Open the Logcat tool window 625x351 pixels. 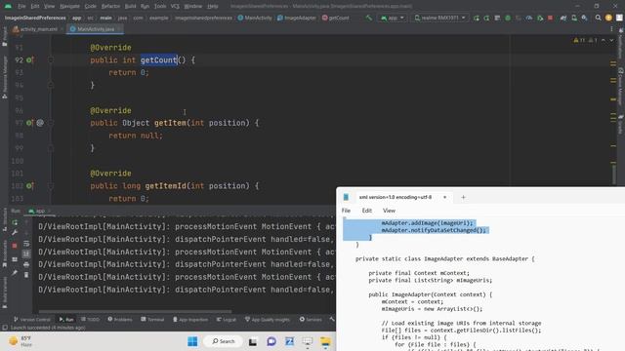tap(226, 319)
